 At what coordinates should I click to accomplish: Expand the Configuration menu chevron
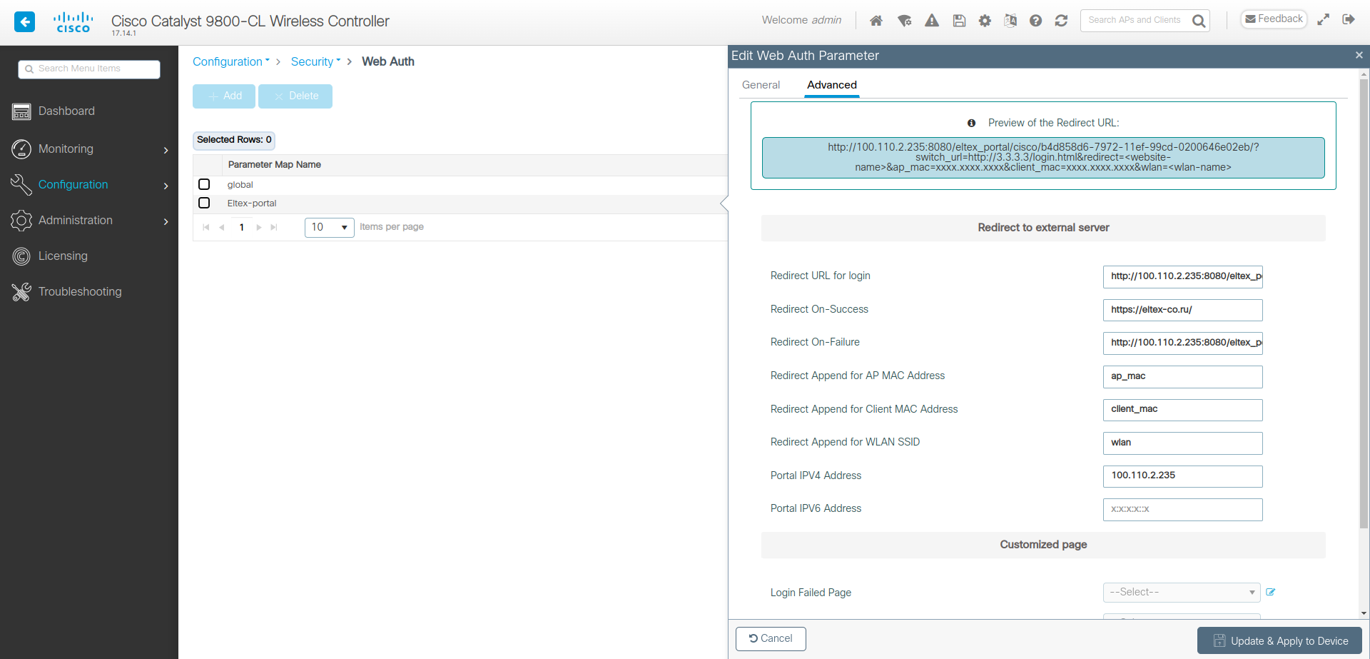pyautogui.click(x=166, y=186)
